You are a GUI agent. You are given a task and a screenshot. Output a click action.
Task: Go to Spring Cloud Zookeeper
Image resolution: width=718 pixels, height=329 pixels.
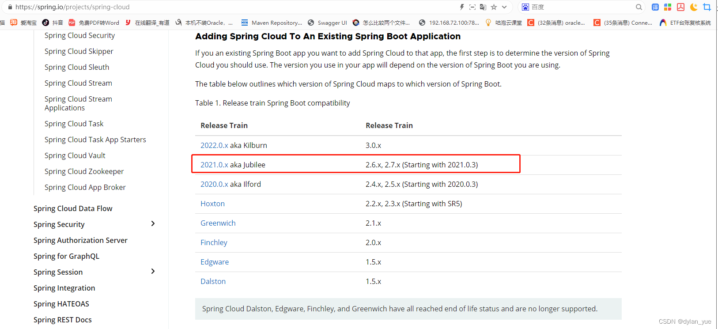pos(84,171)
